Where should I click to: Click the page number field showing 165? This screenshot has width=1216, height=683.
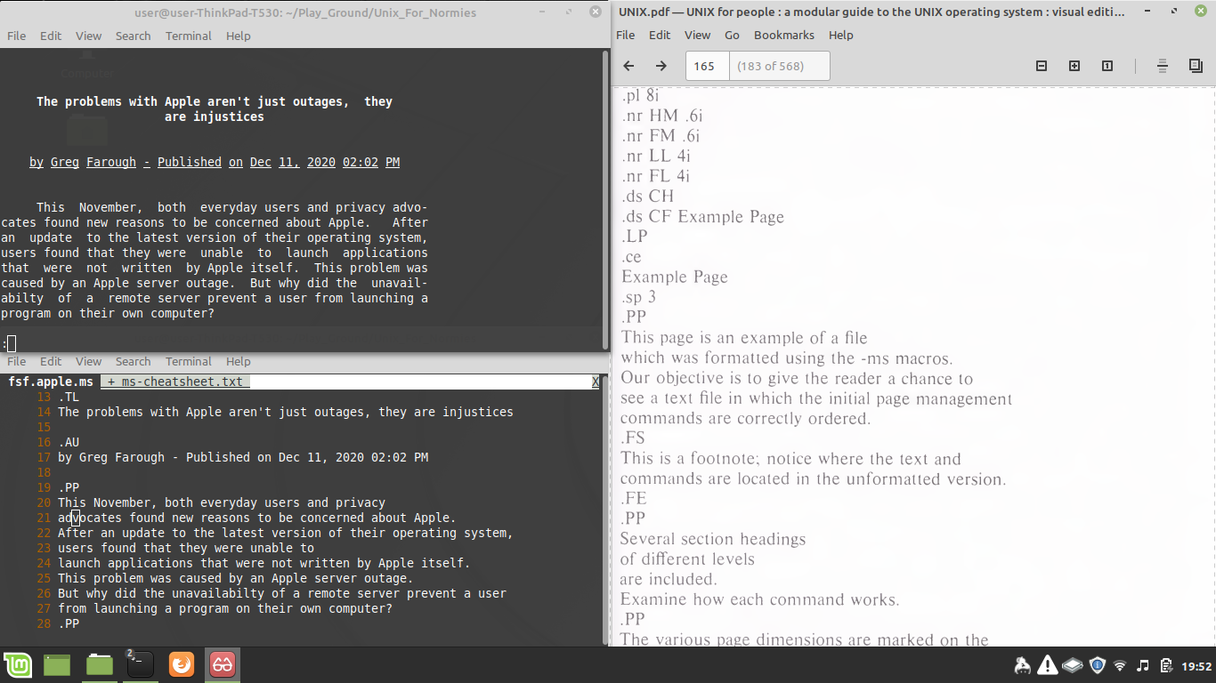coord(707,66)
